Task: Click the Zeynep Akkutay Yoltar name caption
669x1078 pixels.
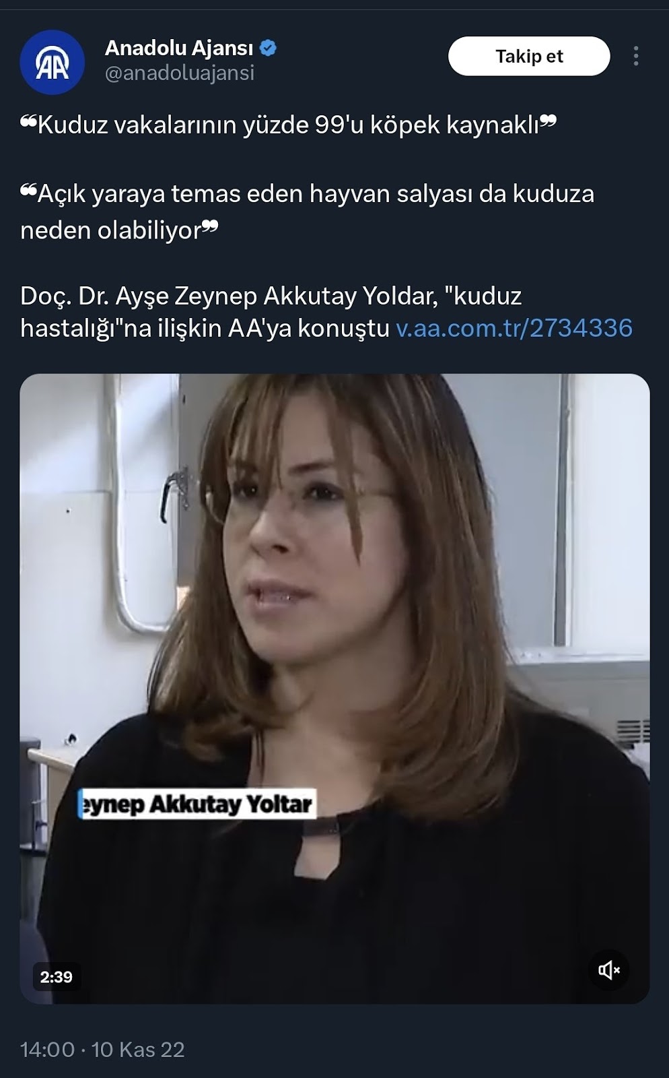Action: click(196, 804)
